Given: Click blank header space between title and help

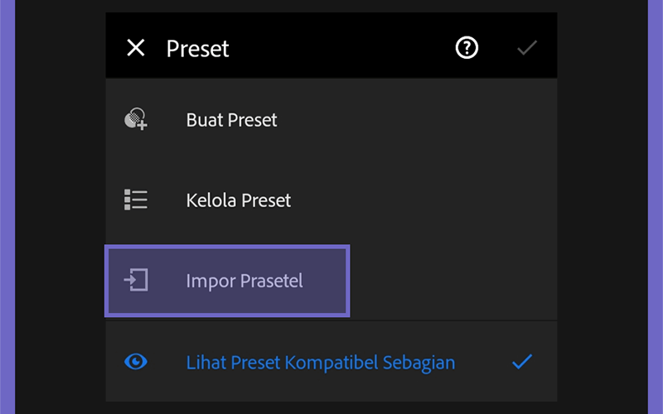Looking at the screenshot, I should tap(341, 48).
